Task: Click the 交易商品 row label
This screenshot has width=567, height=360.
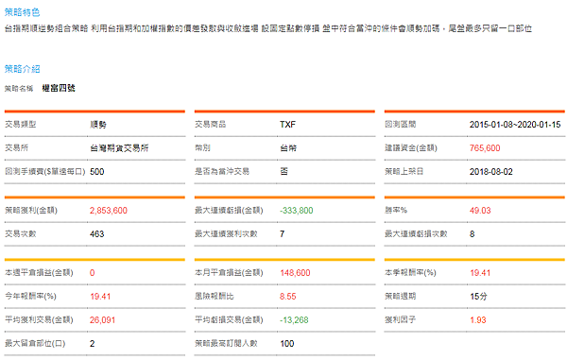Action: click(x=211, y=125)
